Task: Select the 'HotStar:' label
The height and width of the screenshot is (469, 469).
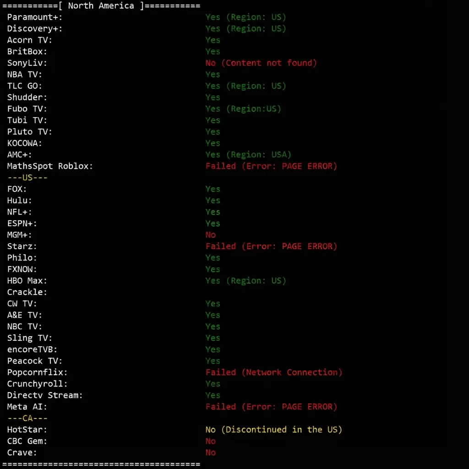Action: click(27, 430)
